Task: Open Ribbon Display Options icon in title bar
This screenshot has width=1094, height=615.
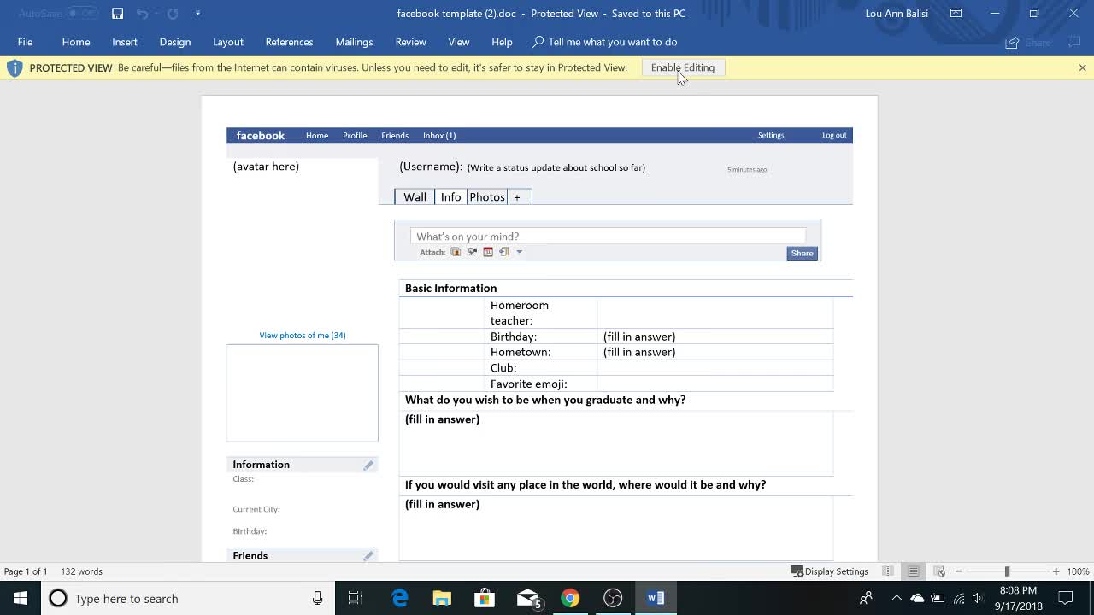Action: point(956,13)
